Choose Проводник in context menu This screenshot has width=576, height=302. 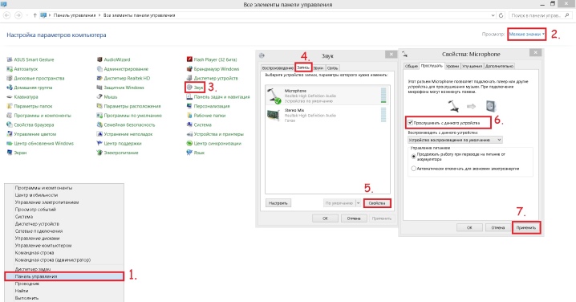click(64, 284)
